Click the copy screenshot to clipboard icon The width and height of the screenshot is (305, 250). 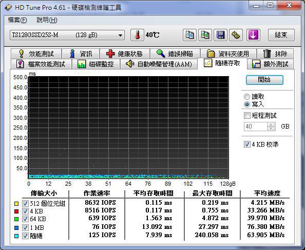pyautogui.click(x=205, y=35)
